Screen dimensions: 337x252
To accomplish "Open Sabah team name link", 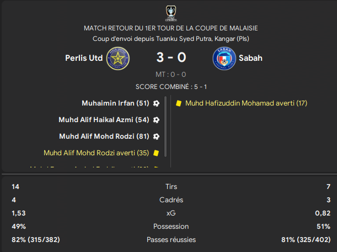I will (250, 58).
